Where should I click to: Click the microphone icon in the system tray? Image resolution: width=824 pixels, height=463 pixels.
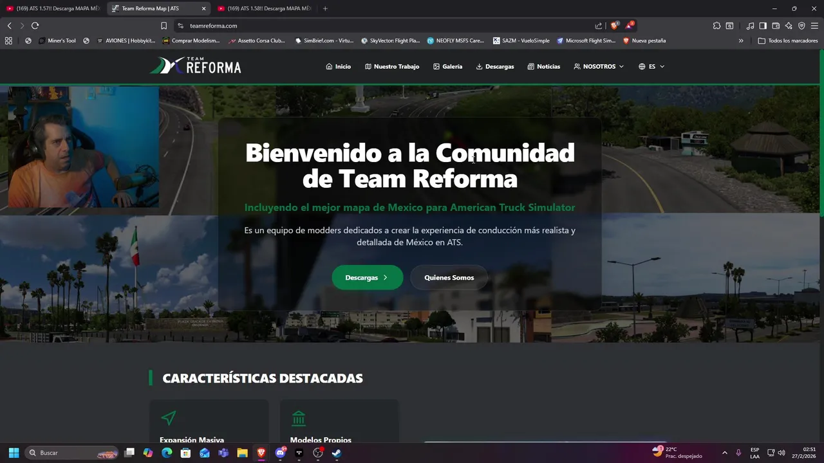738,453
